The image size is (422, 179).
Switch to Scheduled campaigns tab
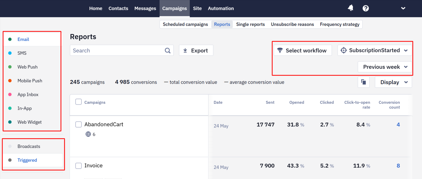tap(185, 24)
